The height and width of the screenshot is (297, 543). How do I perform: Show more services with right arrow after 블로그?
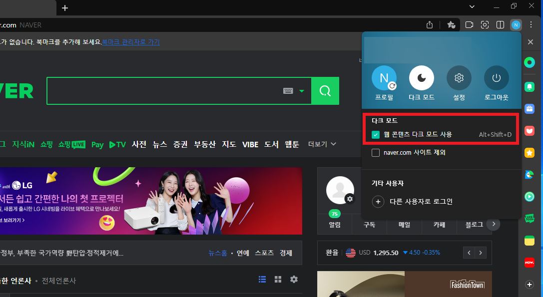click(494, 224)
